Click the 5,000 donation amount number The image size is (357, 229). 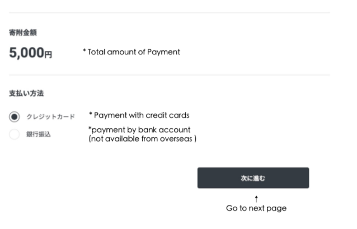[26, 53]
